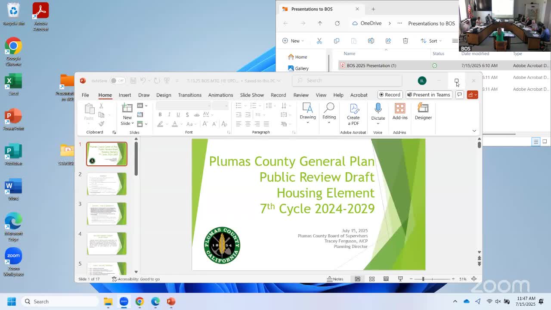
Task: Open the Slide Show menu tab
Action: tap(252, 95)
